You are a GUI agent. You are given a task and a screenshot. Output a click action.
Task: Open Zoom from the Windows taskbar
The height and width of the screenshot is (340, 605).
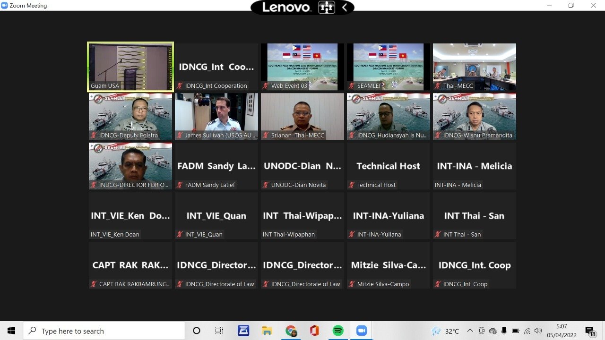coord(362,331)
